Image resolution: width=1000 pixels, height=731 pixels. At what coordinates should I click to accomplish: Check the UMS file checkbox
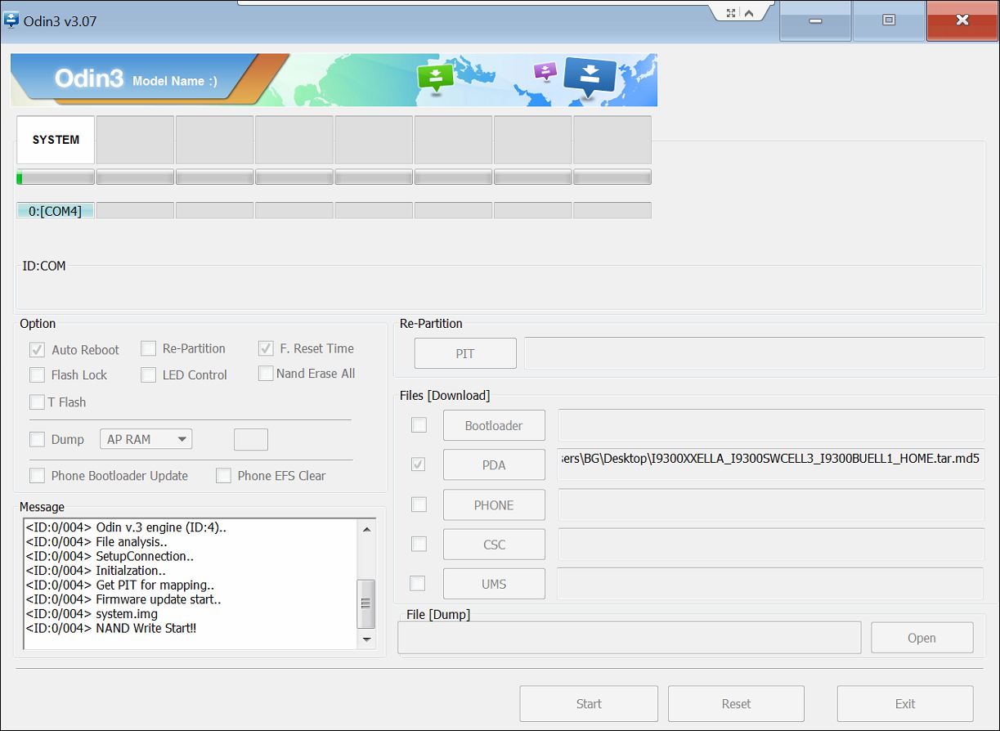(x=418, y=583)
